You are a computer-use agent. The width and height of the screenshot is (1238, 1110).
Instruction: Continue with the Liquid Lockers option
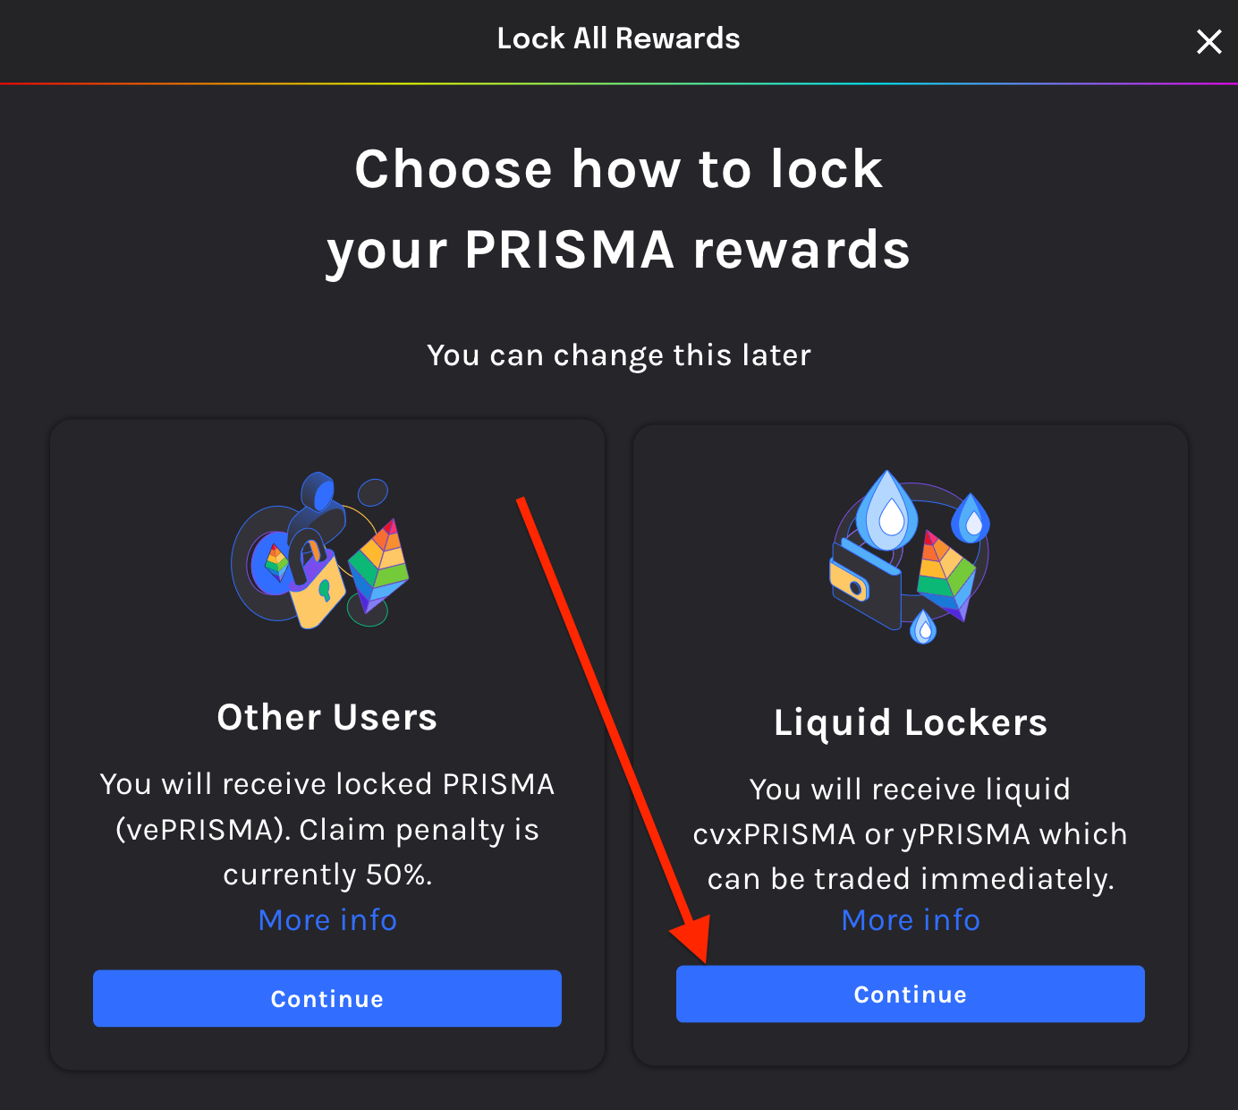910,994
